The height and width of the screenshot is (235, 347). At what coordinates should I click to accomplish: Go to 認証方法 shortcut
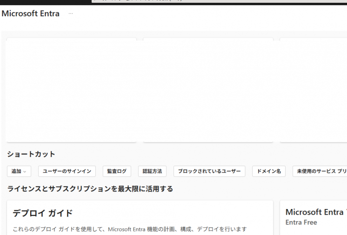(152, 171)
